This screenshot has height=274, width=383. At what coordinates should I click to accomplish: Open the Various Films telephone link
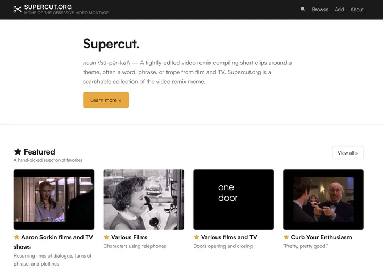[129, 237]
